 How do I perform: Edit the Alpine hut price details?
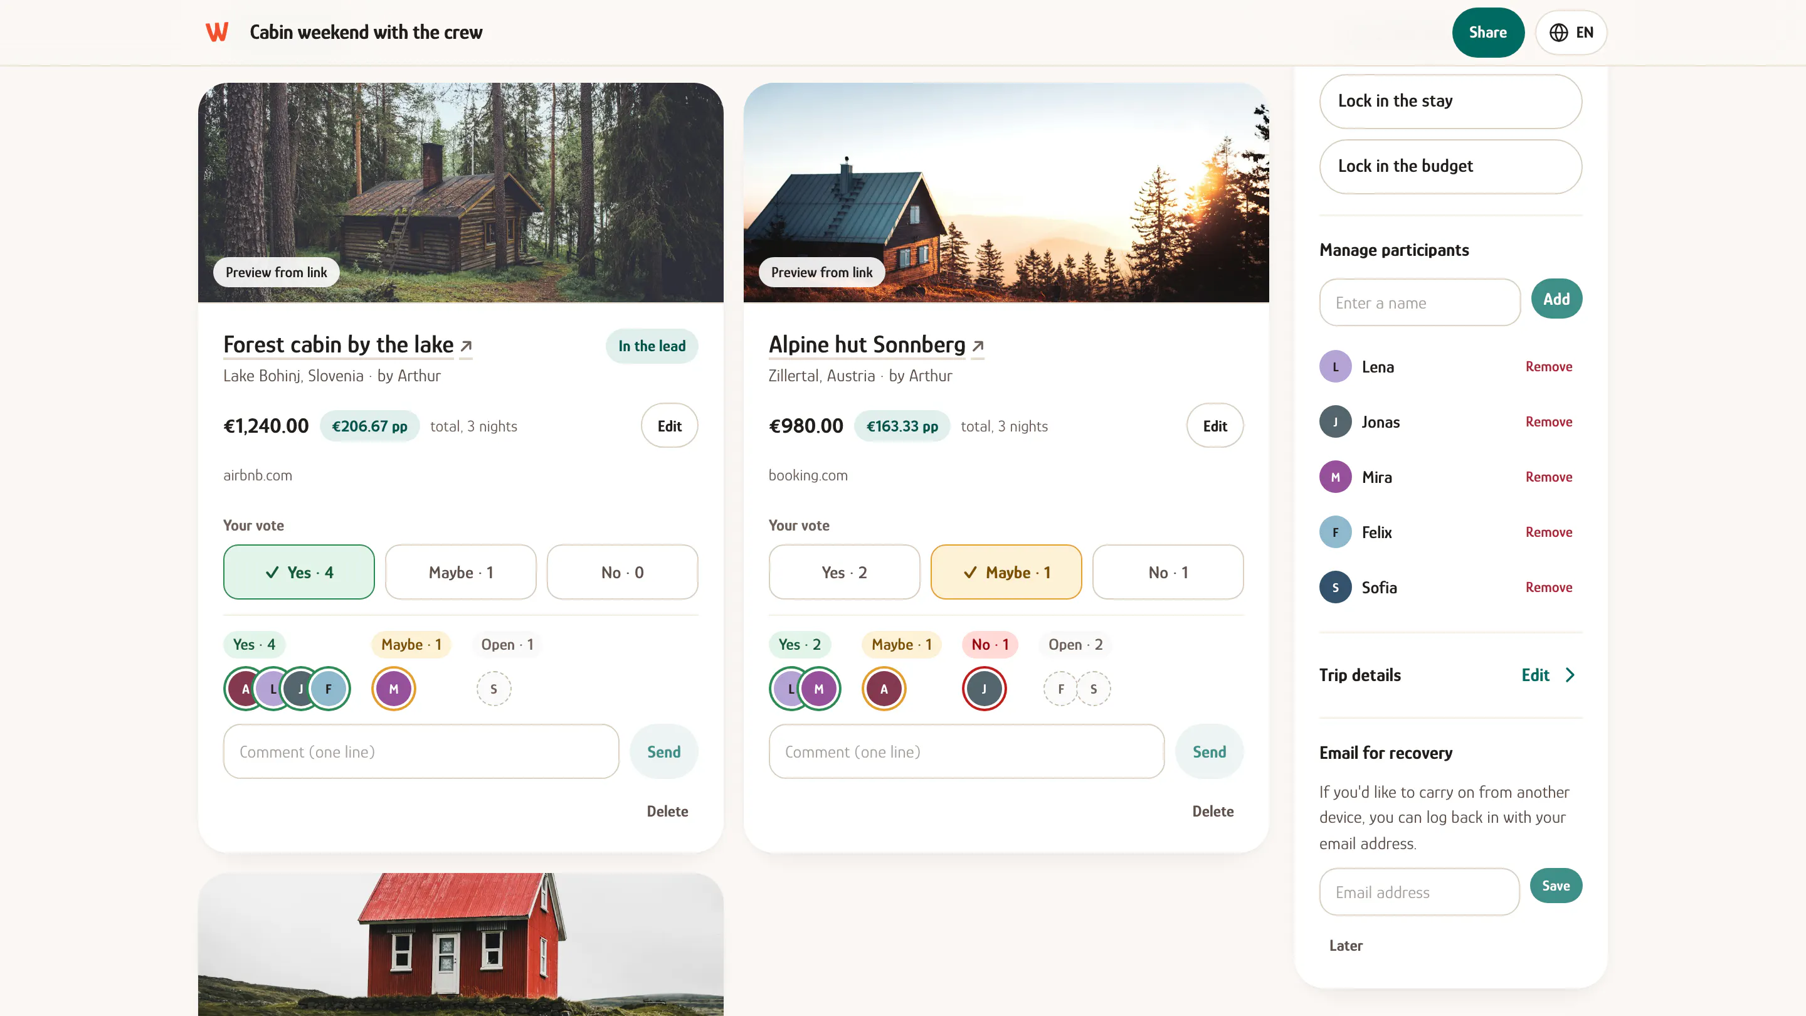click(x=1215, y=426)
